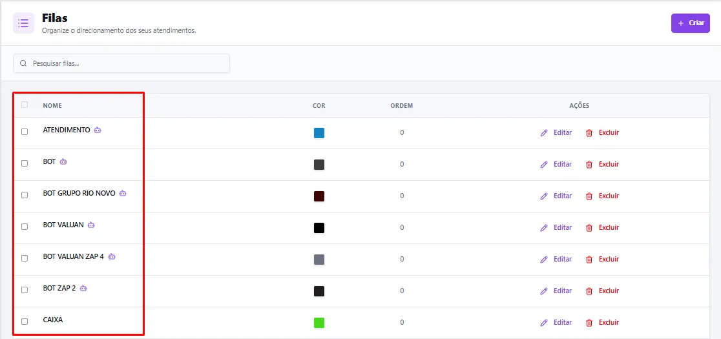
Task: Click the bot icon next to ATENDIMENTO
Action: coord(98,130)
